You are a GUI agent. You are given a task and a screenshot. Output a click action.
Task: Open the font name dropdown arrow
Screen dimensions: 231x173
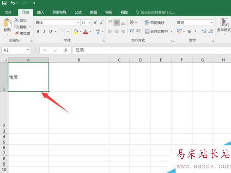(x=78, y=23)
